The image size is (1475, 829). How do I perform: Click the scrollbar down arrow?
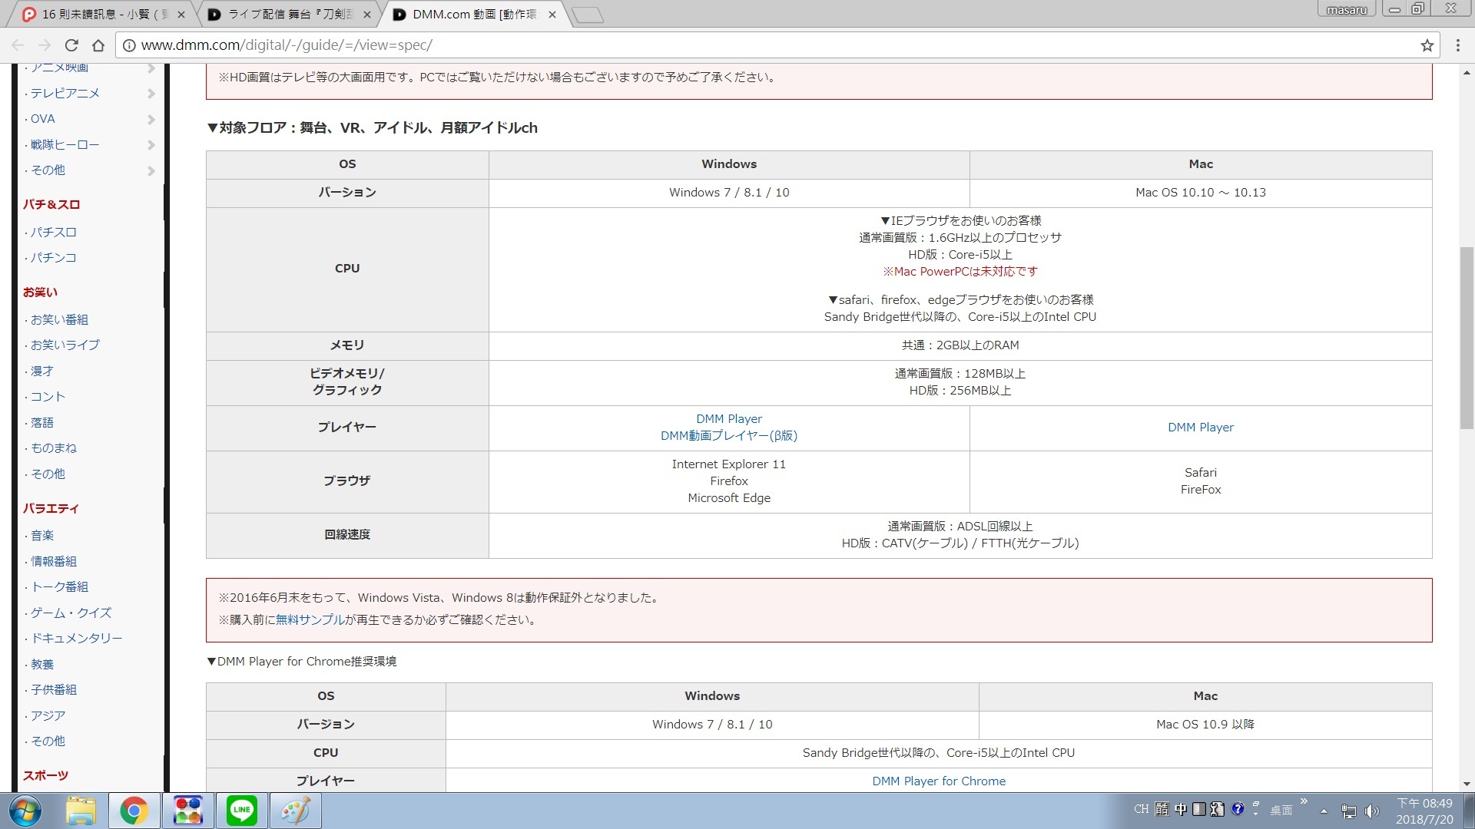(1467, 784)
